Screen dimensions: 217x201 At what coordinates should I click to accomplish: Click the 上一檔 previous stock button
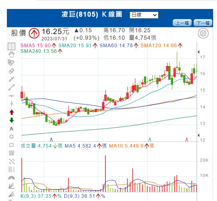click(182, 23)
